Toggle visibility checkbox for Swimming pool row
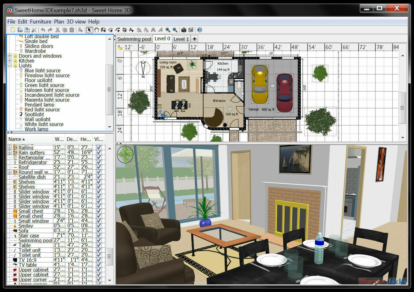Image resolution: width=414 pixels, height=292 pixels. [x=99, y=240]
